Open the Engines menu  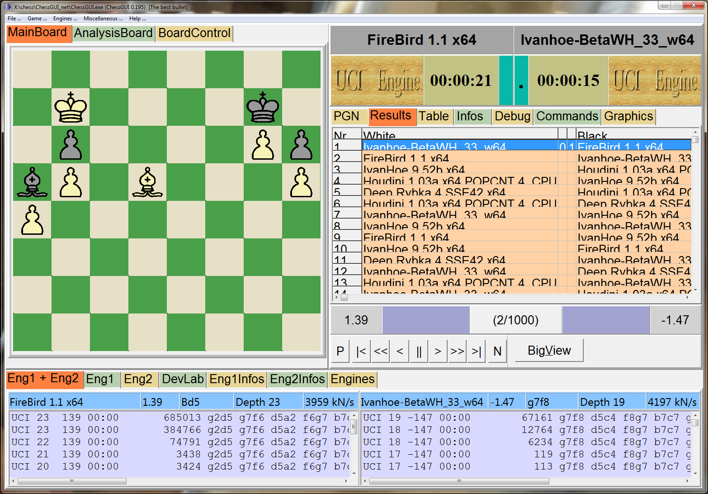pyautogui.click(x=65, y=19)
